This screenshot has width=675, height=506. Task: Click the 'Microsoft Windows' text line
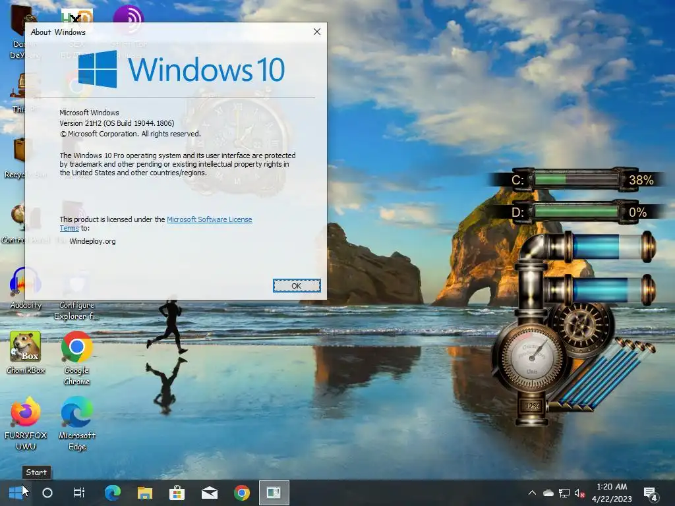point(89,113)
